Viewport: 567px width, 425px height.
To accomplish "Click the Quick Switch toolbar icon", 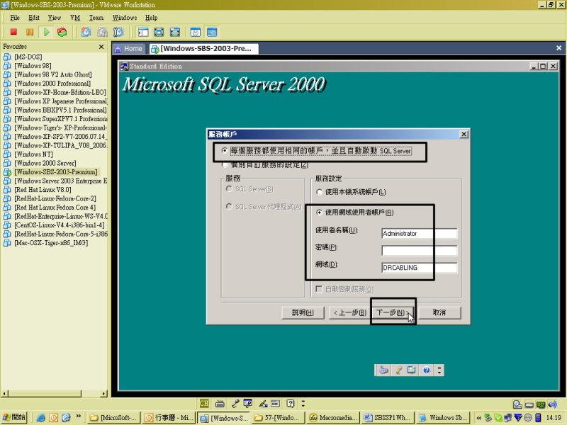I will [175, 32].
